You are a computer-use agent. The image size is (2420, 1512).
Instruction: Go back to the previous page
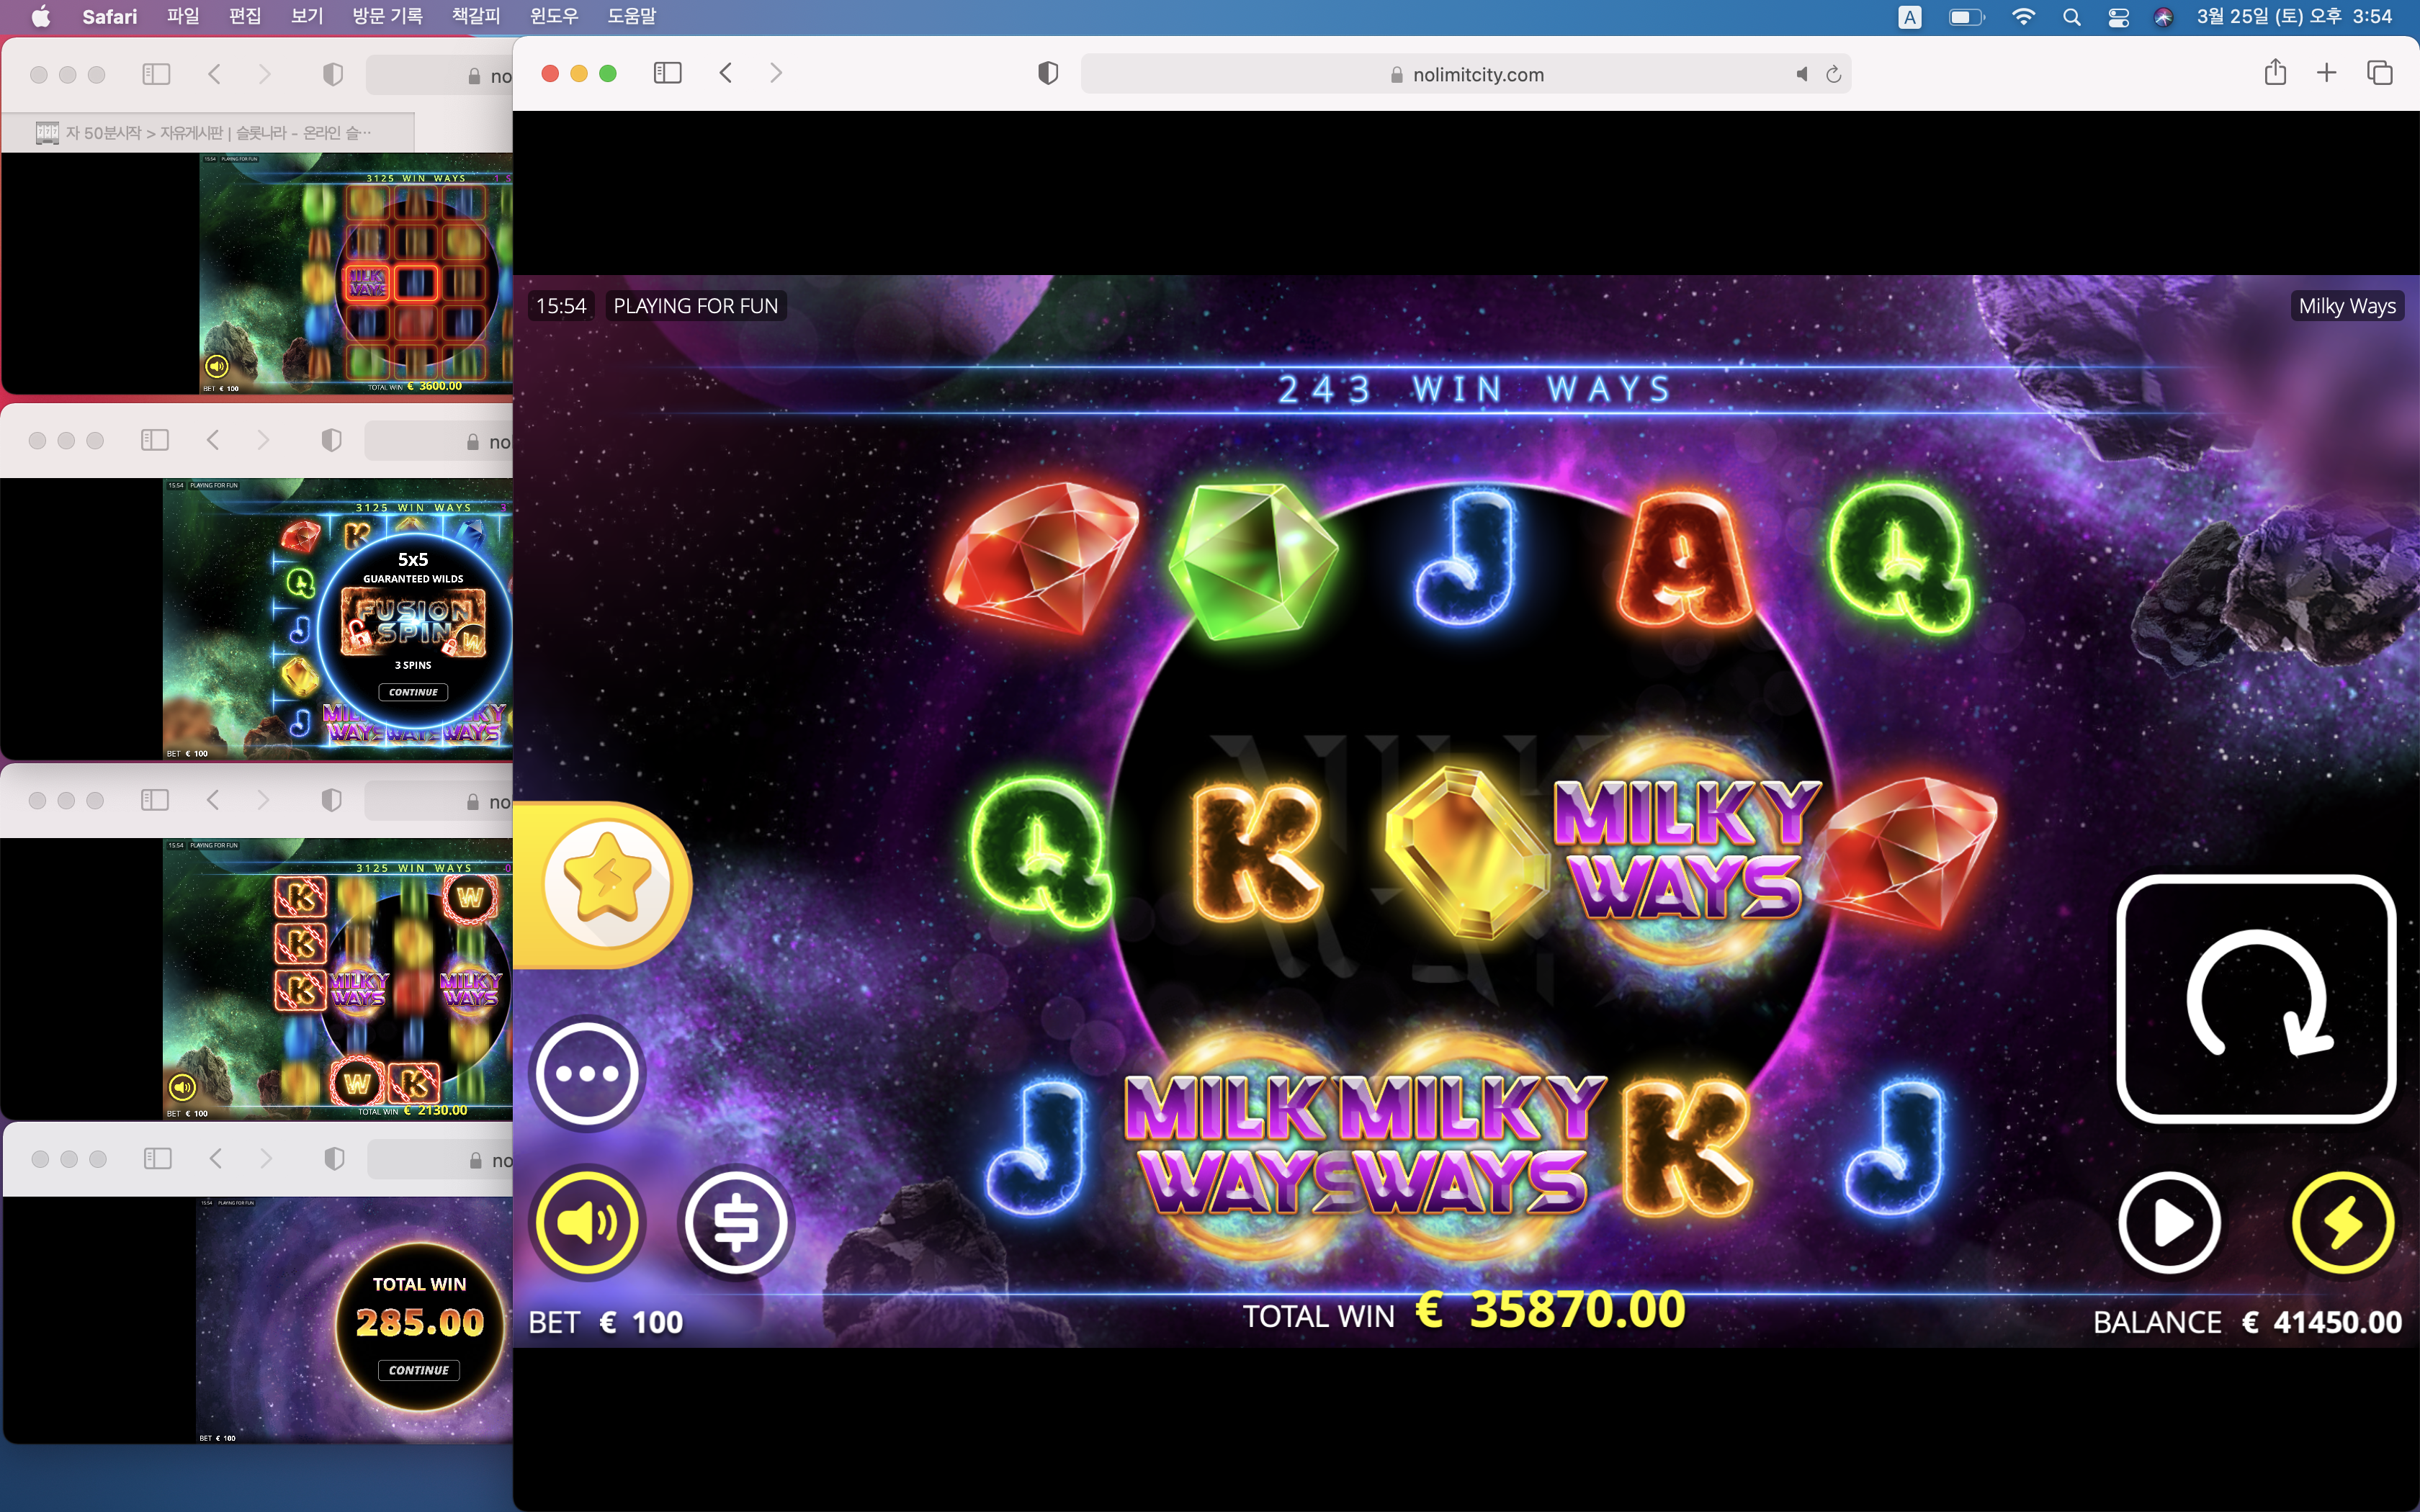[726, 73]
